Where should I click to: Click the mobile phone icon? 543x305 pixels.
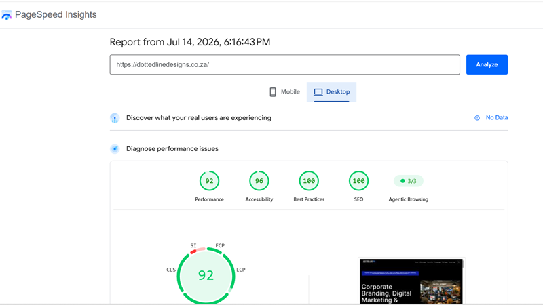(x=273, y=92)
